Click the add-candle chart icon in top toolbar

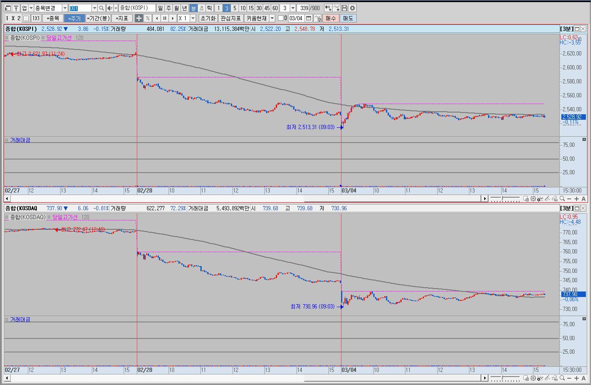click(328, 8)
